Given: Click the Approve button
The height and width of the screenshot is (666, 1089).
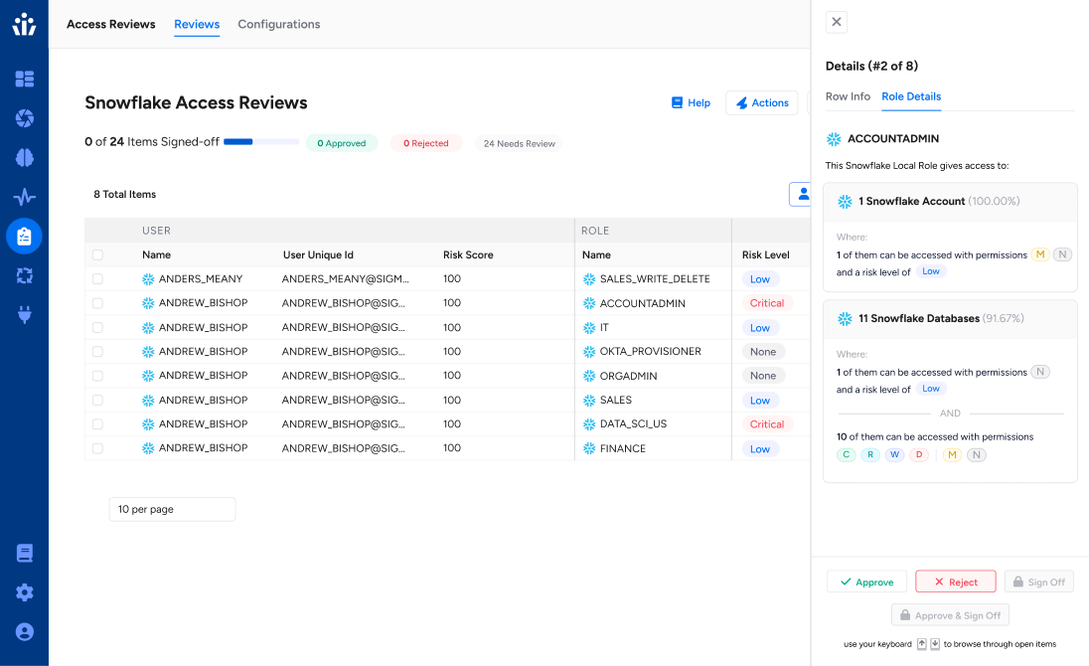Looking at the screenshot, I should (x=866, y=582).
